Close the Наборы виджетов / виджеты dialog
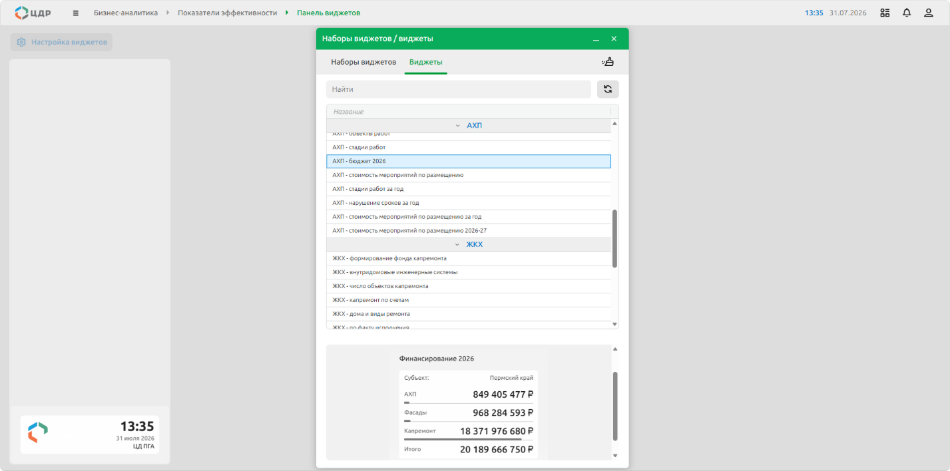The image size is (950, 471). tap(614, 39)
